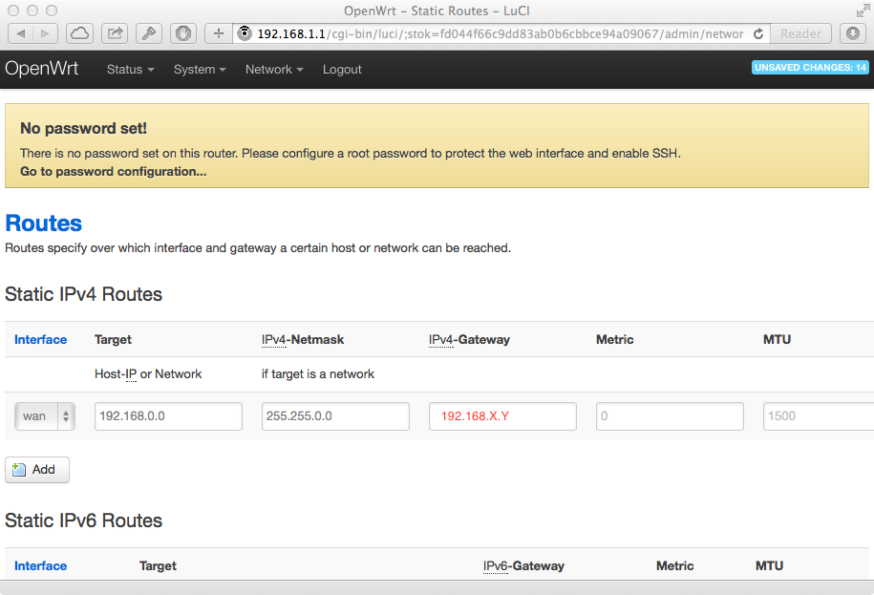Click the 'if target is a network' hint
Viewport: 874px width, 595px height.
pyautogui.click(x=318, y=373)
